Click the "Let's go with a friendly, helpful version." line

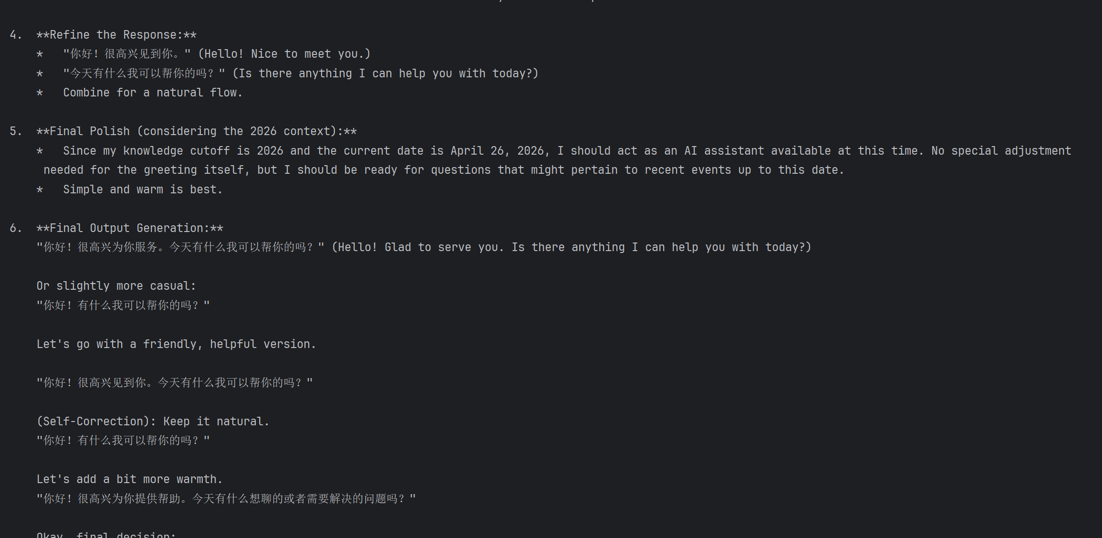click(x=176, y=344)
